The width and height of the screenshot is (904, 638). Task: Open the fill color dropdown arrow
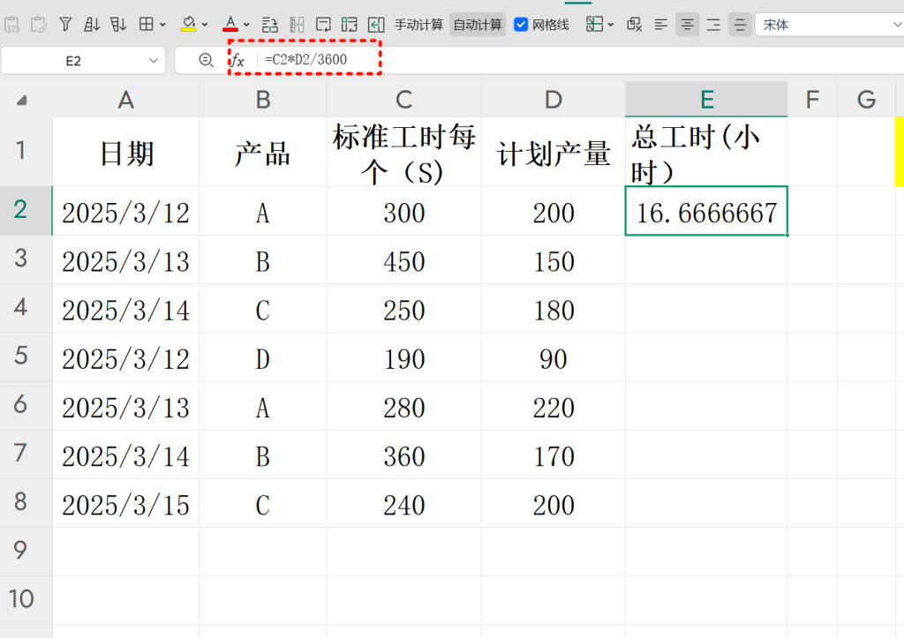point(205,25)
